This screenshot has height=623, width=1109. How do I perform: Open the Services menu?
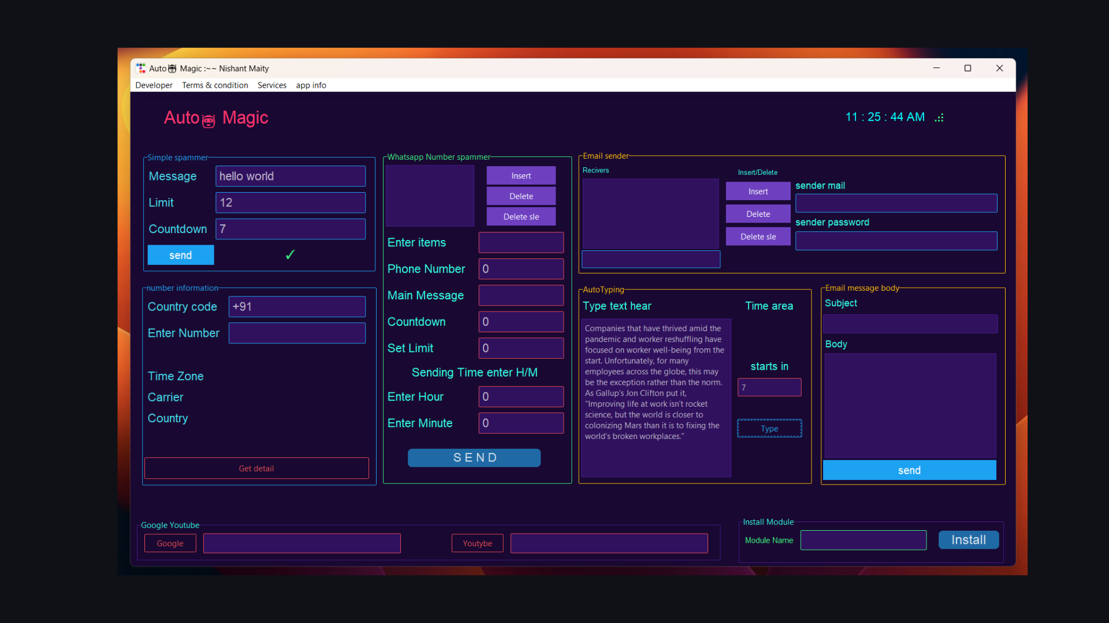[272, 85]
